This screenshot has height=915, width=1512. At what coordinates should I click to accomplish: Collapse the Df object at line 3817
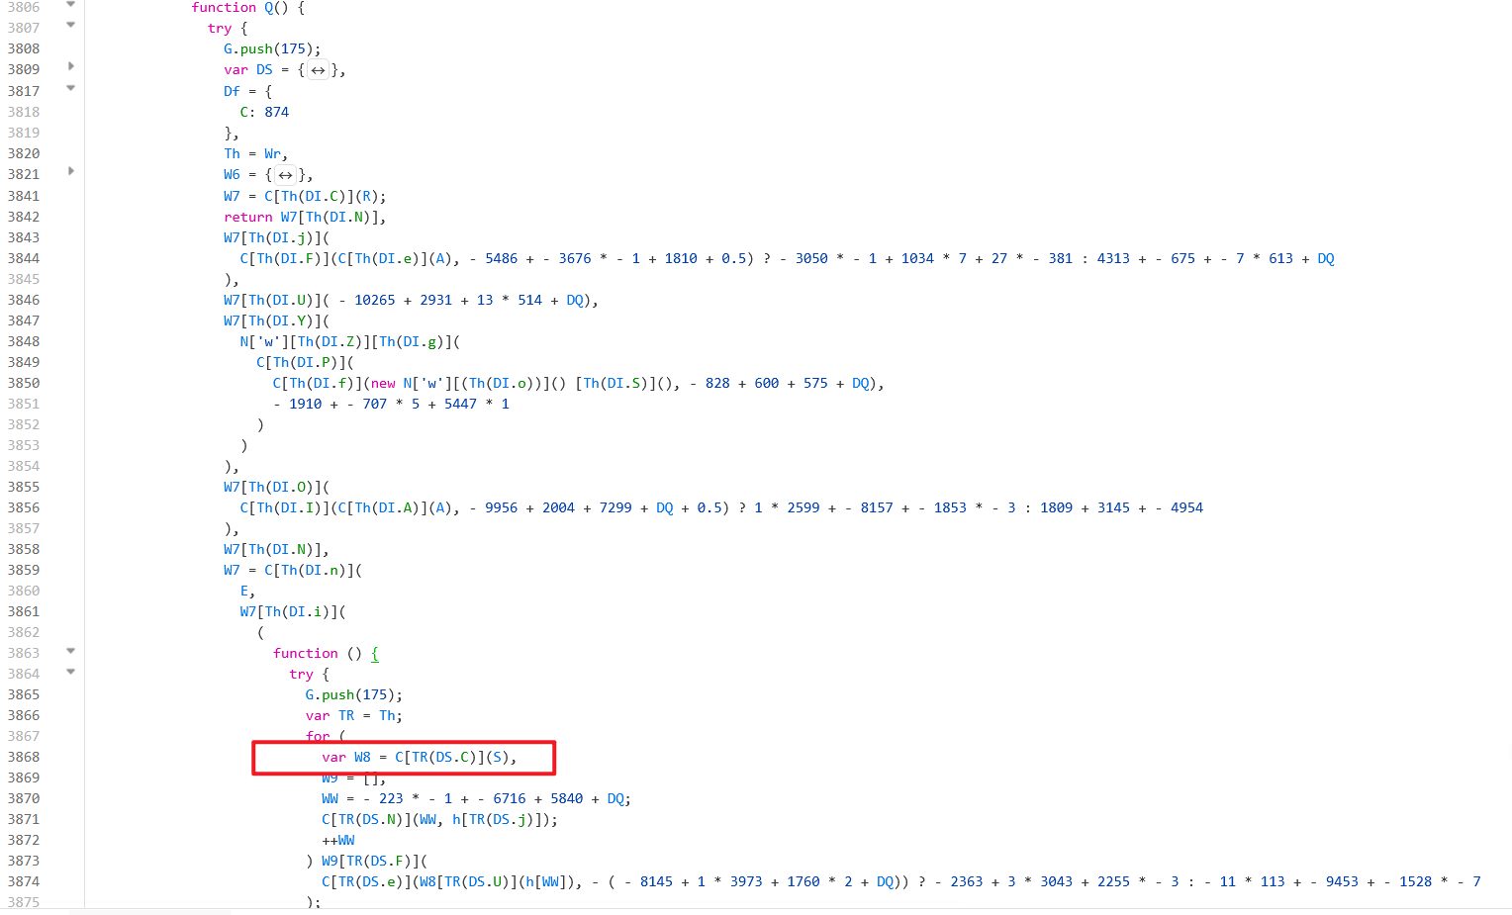coord(68,88)
